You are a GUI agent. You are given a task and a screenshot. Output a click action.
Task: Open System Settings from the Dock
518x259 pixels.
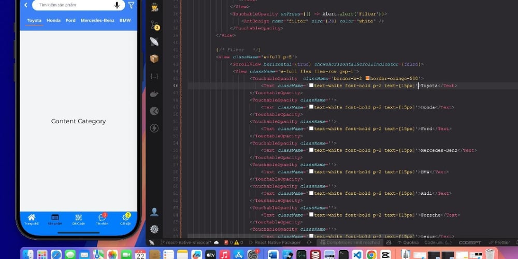point(253,255)
